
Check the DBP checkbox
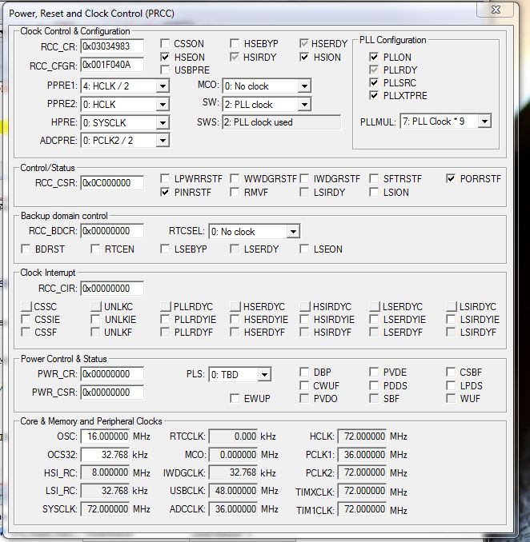304,373
